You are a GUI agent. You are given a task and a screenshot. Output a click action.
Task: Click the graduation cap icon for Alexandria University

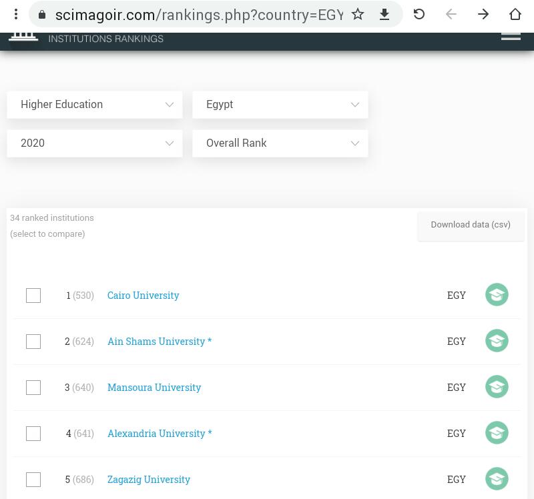[497, 433]
